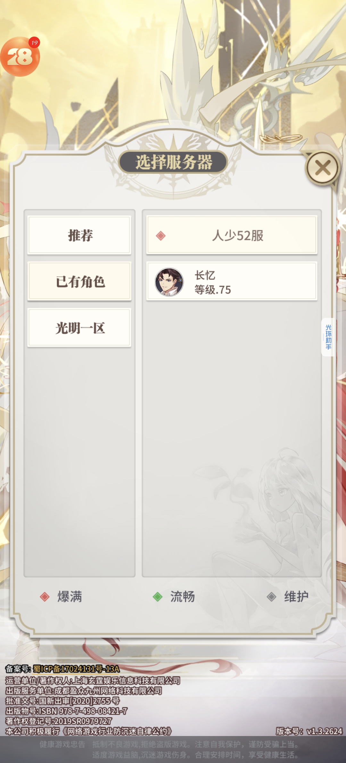Click the red 爆满 legend diamond
The width and height of the screenshot is (346, 763).
coord(45,597)
